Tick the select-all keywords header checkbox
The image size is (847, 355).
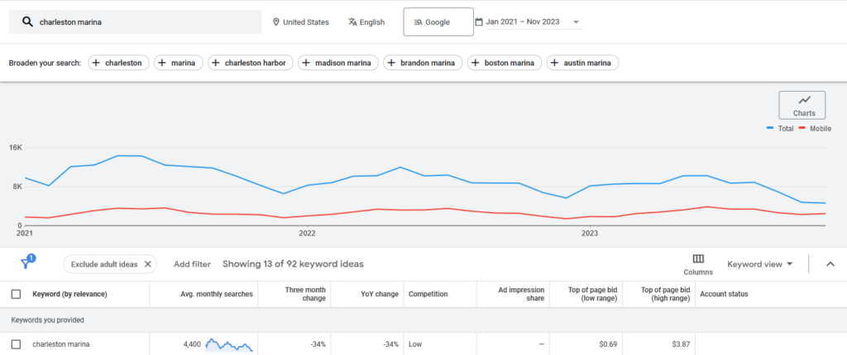point(16,294)
